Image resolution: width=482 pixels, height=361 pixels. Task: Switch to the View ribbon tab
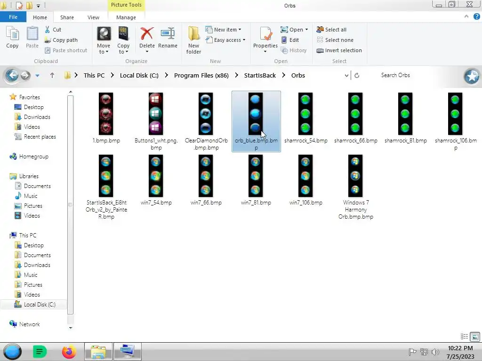[93, 17]
